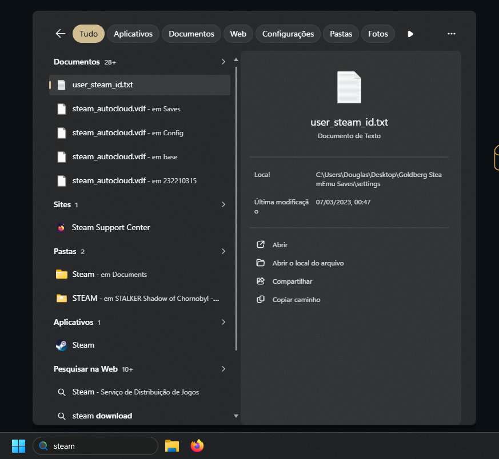
Task: Click the Abrir open-external icon
Action: [x=261, y=244]
